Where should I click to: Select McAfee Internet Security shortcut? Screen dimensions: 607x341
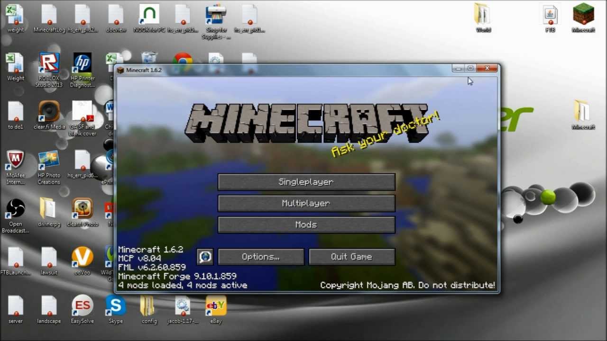coord(16,167)
